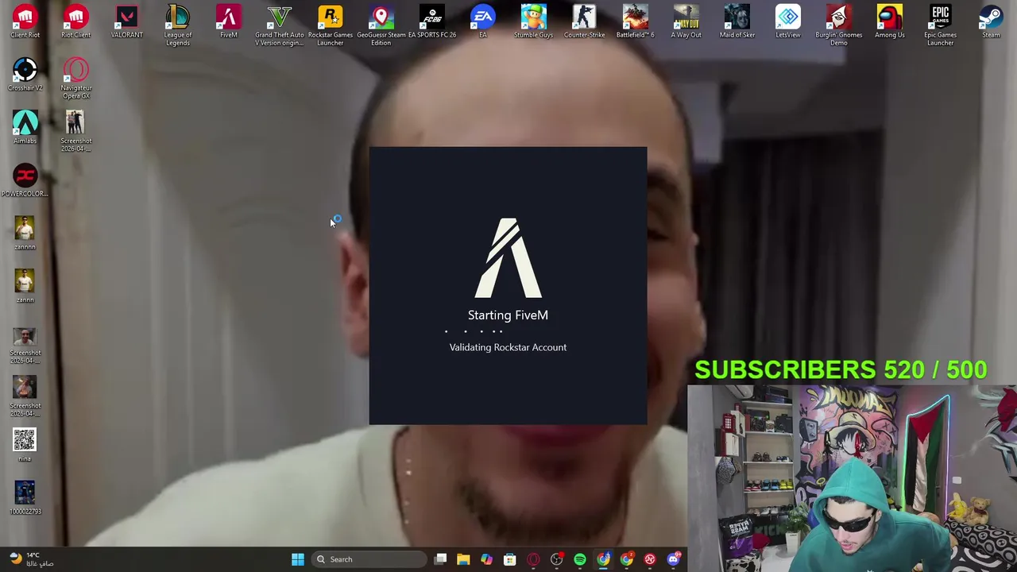Viewport: 1017px width, 572px height.
Task: Click the FiveM loading progress dots
Action: (474, 331)
